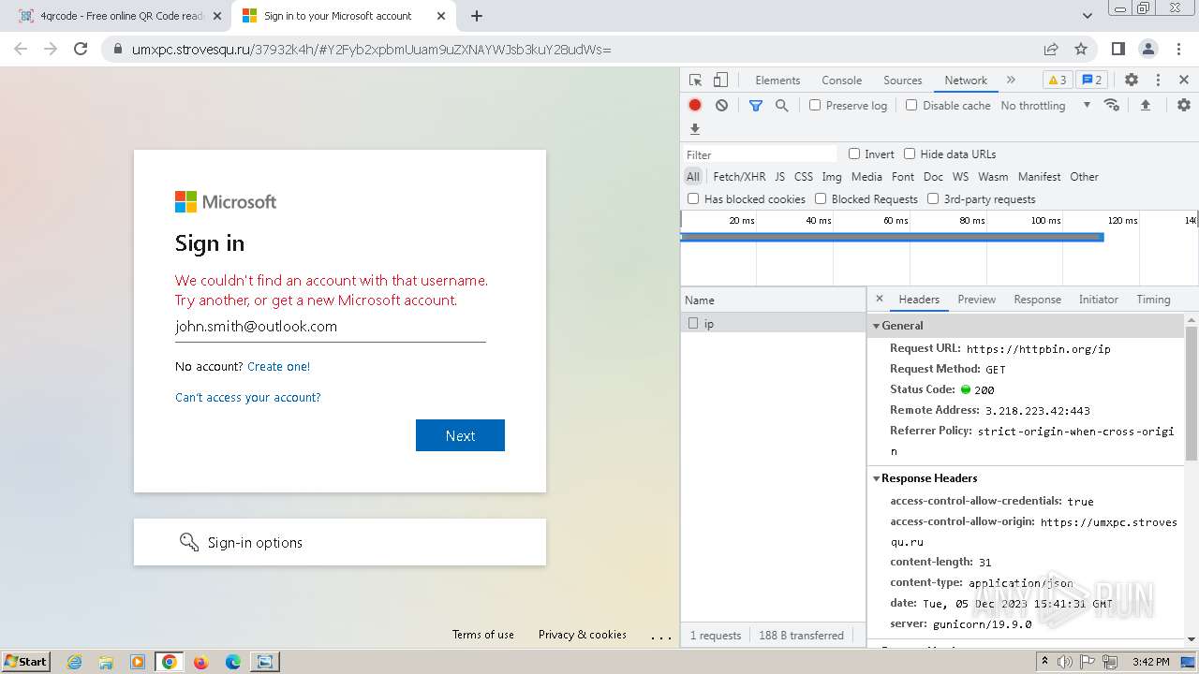This screenshot has height=674, width=1199.
Task: Export HAR with download arrow icon
Action: (x=695, y=129)
